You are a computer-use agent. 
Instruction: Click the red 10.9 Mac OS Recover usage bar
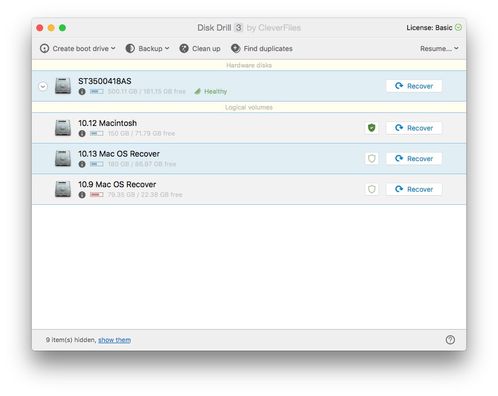point(96,195)
